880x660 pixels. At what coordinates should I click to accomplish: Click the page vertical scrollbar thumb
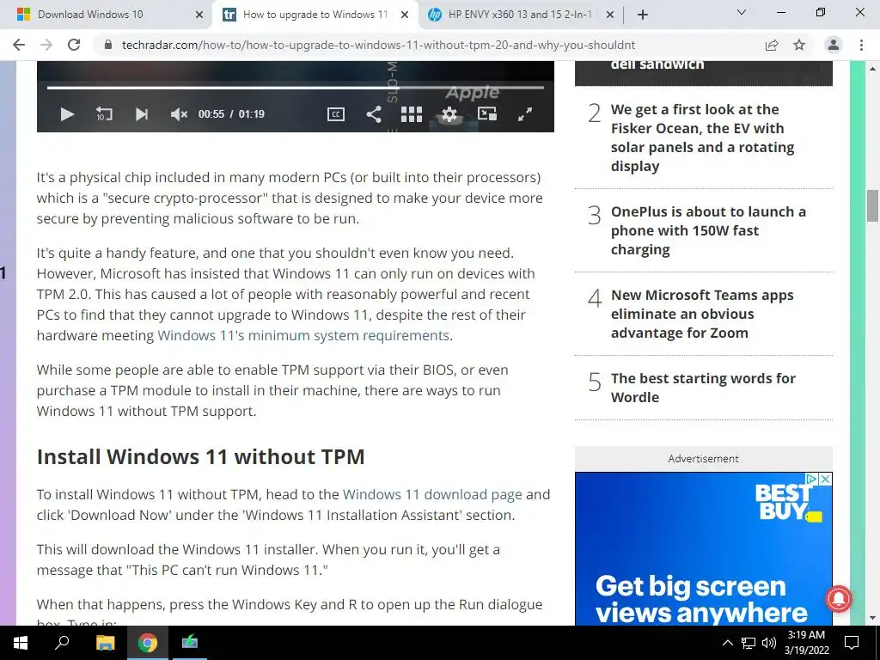tap(873, 206)
